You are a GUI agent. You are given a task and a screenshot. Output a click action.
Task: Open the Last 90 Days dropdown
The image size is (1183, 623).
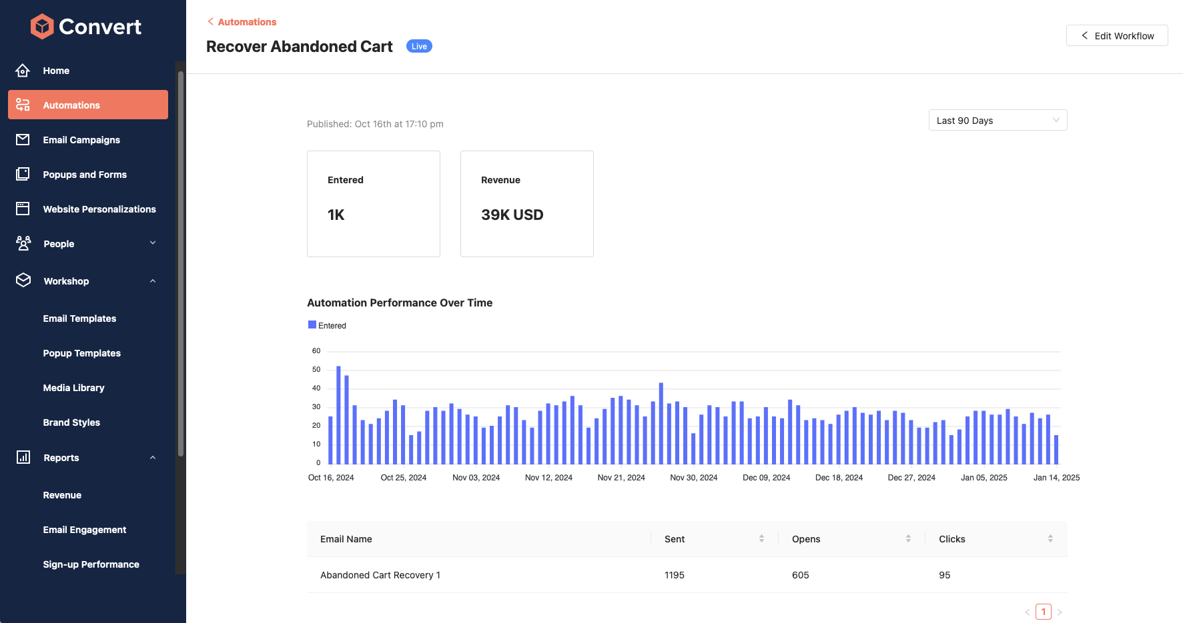pos(998,121)
